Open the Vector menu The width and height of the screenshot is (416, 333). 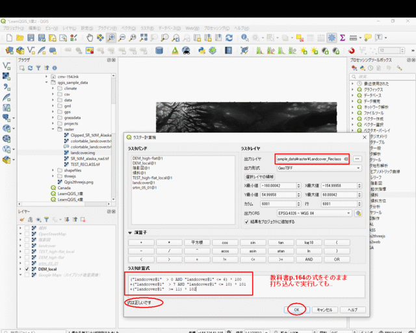(129, 28)
